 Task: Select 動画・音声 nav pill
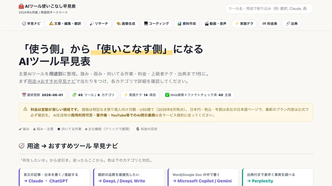pos(215,24)
